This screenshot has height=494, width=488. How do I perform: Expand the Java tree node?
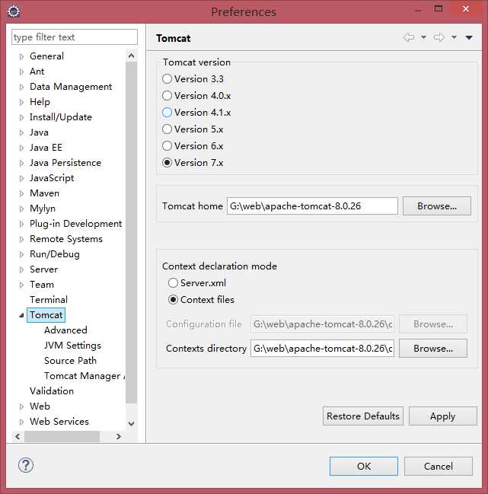(21, 132)
